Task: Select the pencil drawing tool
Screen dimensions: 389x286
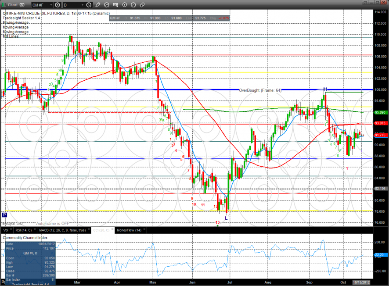Action: (x=97, y=5)
